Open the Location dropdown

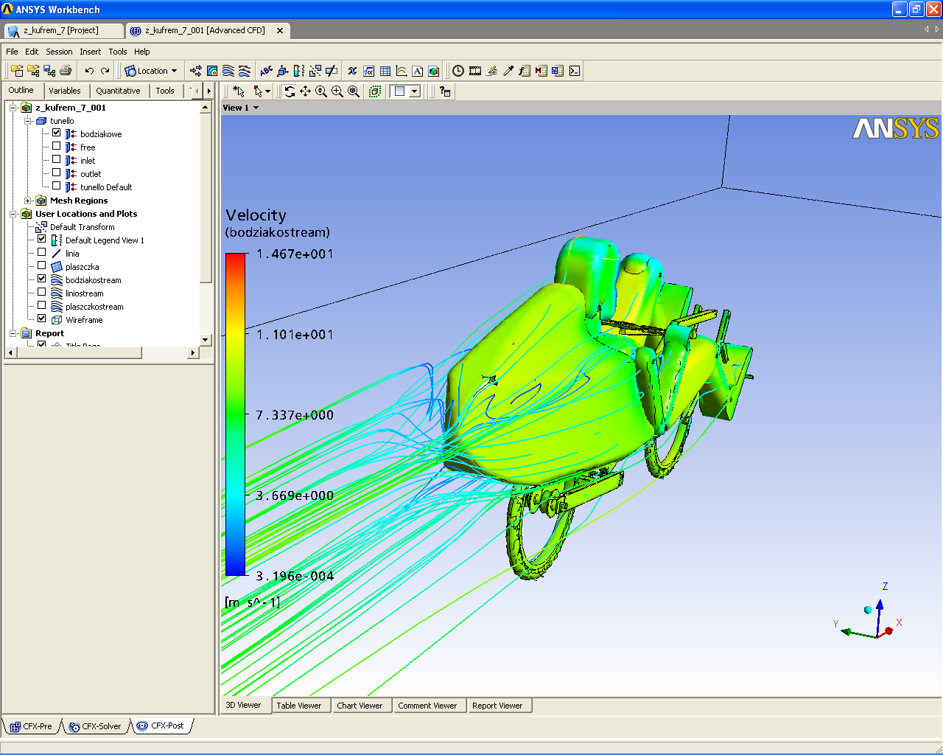pos(152,71)
